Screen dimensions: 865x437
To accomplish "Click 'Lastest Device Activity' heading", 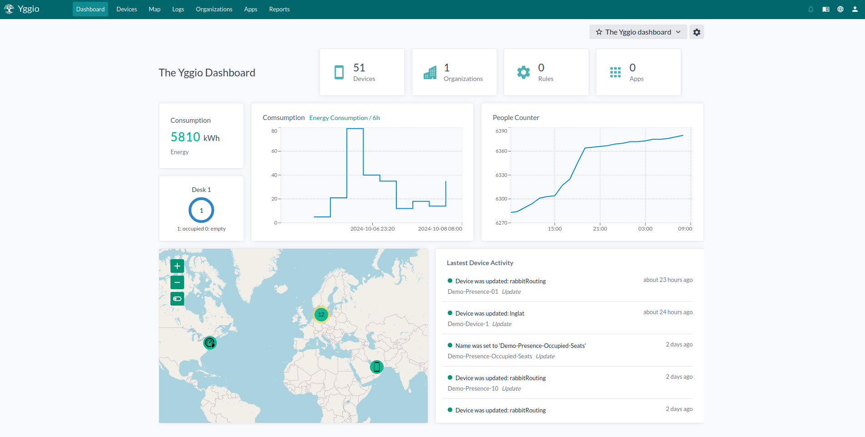I will click(x=480, y=263).
